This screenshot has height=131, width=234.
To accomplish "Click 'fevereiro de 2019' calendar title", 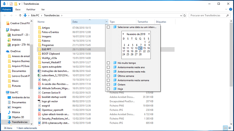I will (136, 34).
